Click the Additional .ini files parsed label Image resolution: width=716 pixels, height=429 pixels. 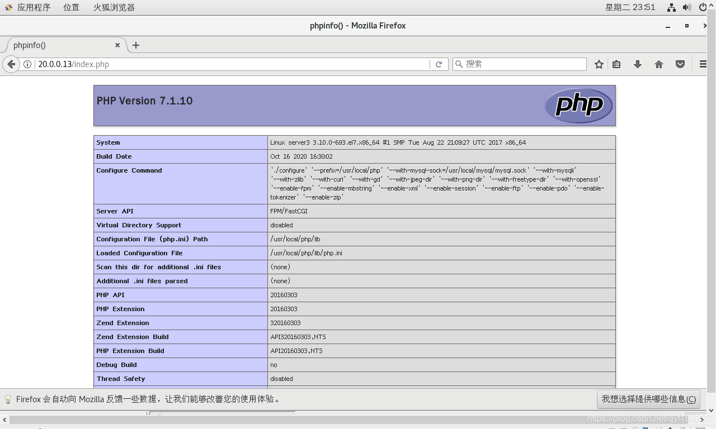pyautogui.click(x=142, y=281)
